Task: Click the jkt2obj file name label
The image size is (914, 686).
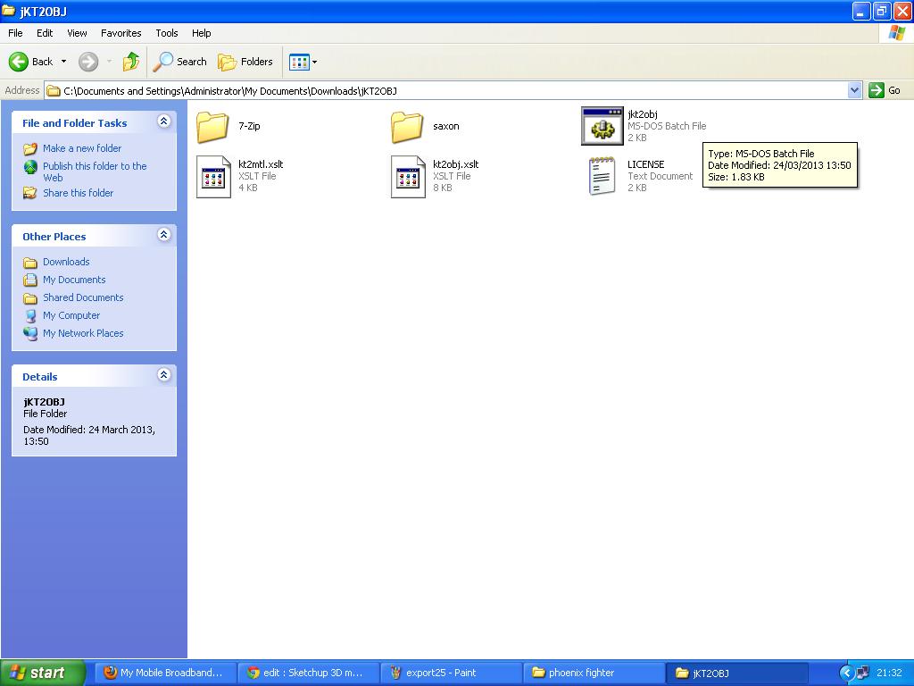Action: pyautogui.click(x=643, y=113)
